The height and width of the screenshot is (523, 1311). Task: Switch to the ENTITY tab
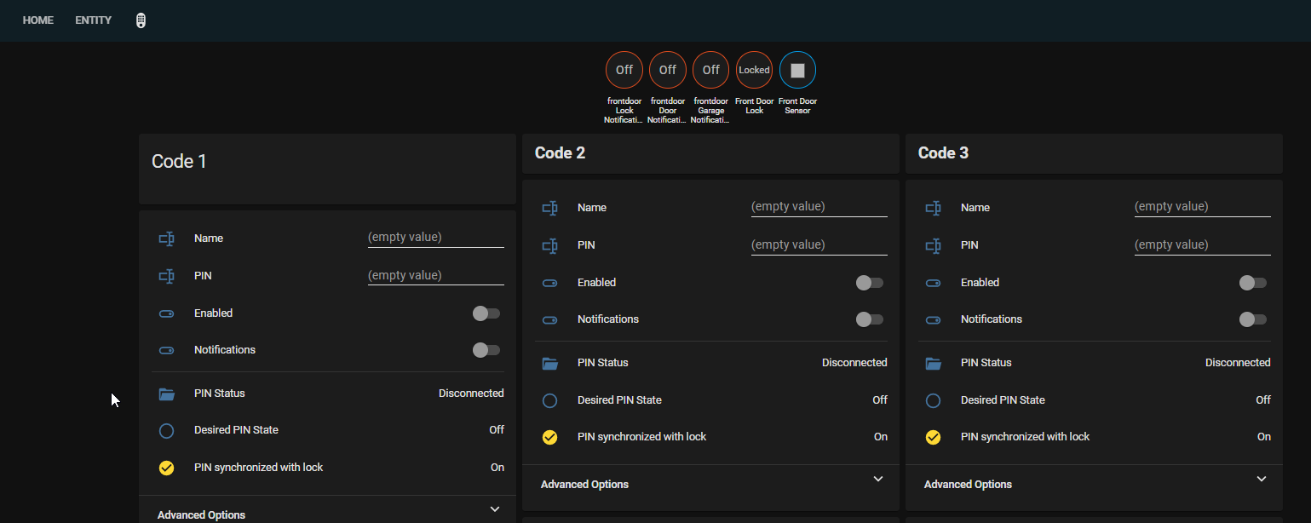93,20
